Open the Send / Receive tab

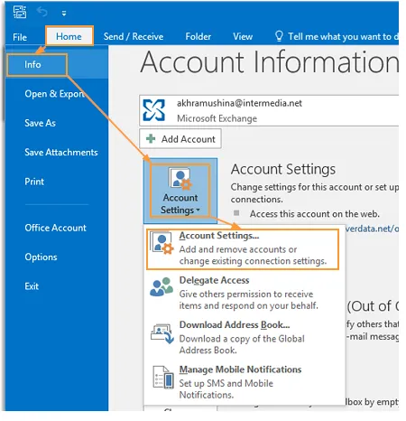134,36
